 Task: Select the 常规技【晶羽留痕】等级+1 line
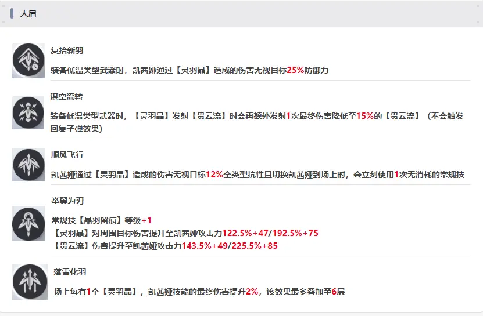click(101, 220)
